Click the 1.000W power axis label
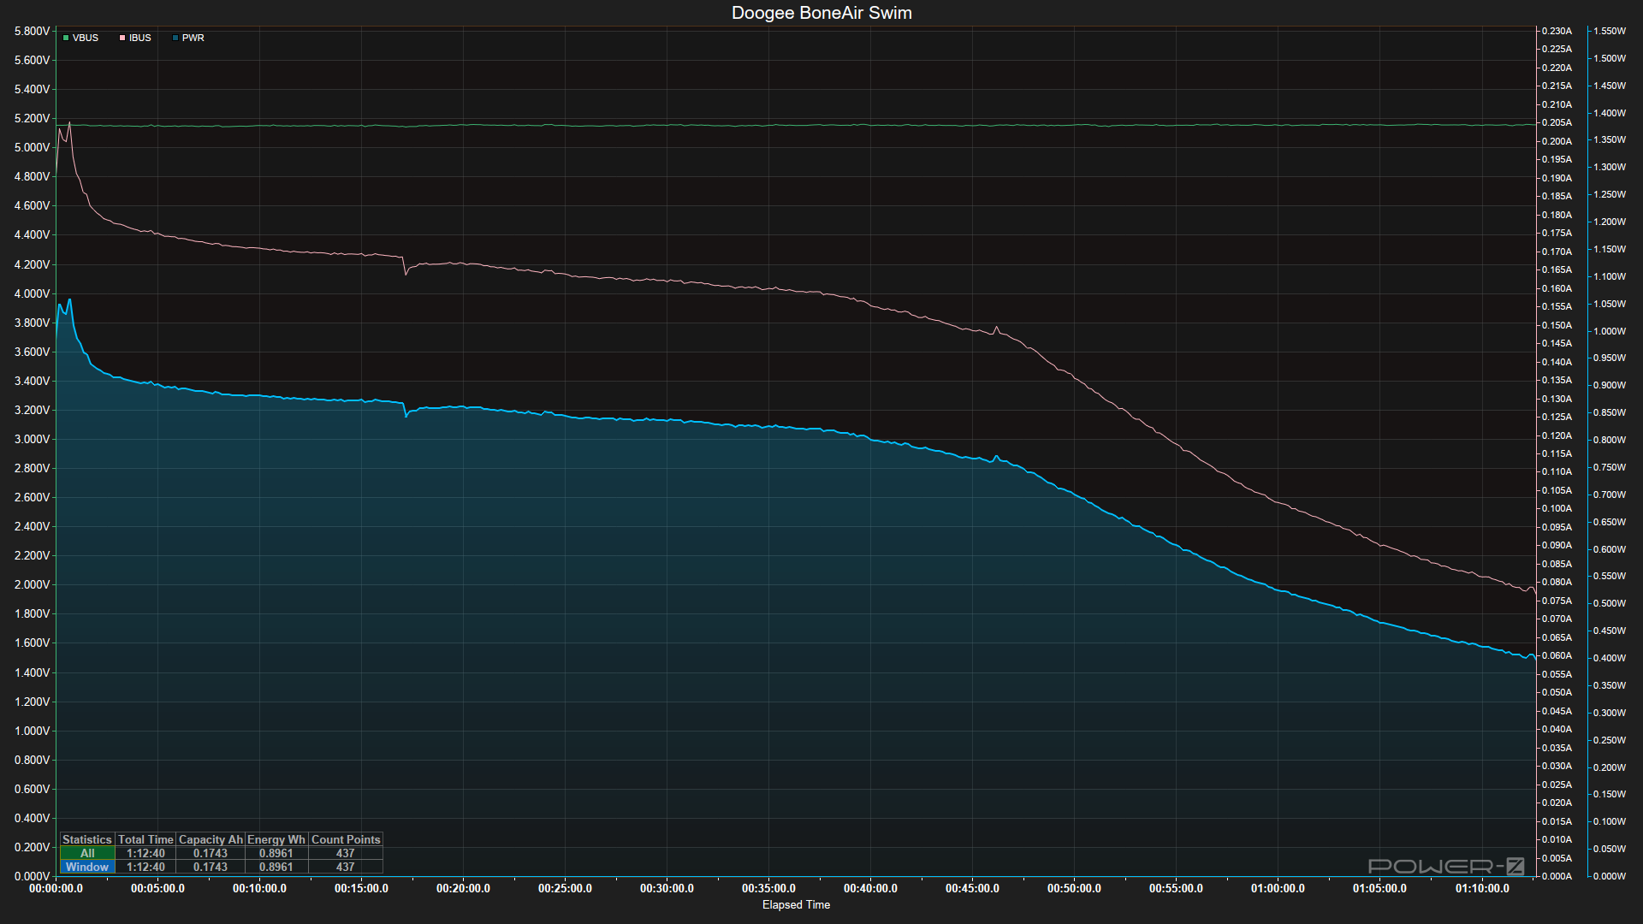The width and height of the screenshot is (1643, 924). pyautogui.click(x=1609, y=331)
